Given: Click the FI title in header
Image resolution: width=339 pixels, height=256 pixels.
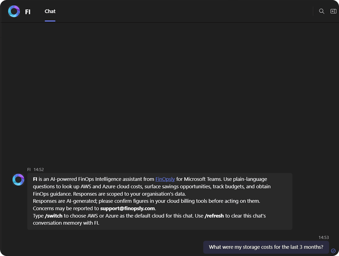Looking at the screenshot, I should point(28,12).
